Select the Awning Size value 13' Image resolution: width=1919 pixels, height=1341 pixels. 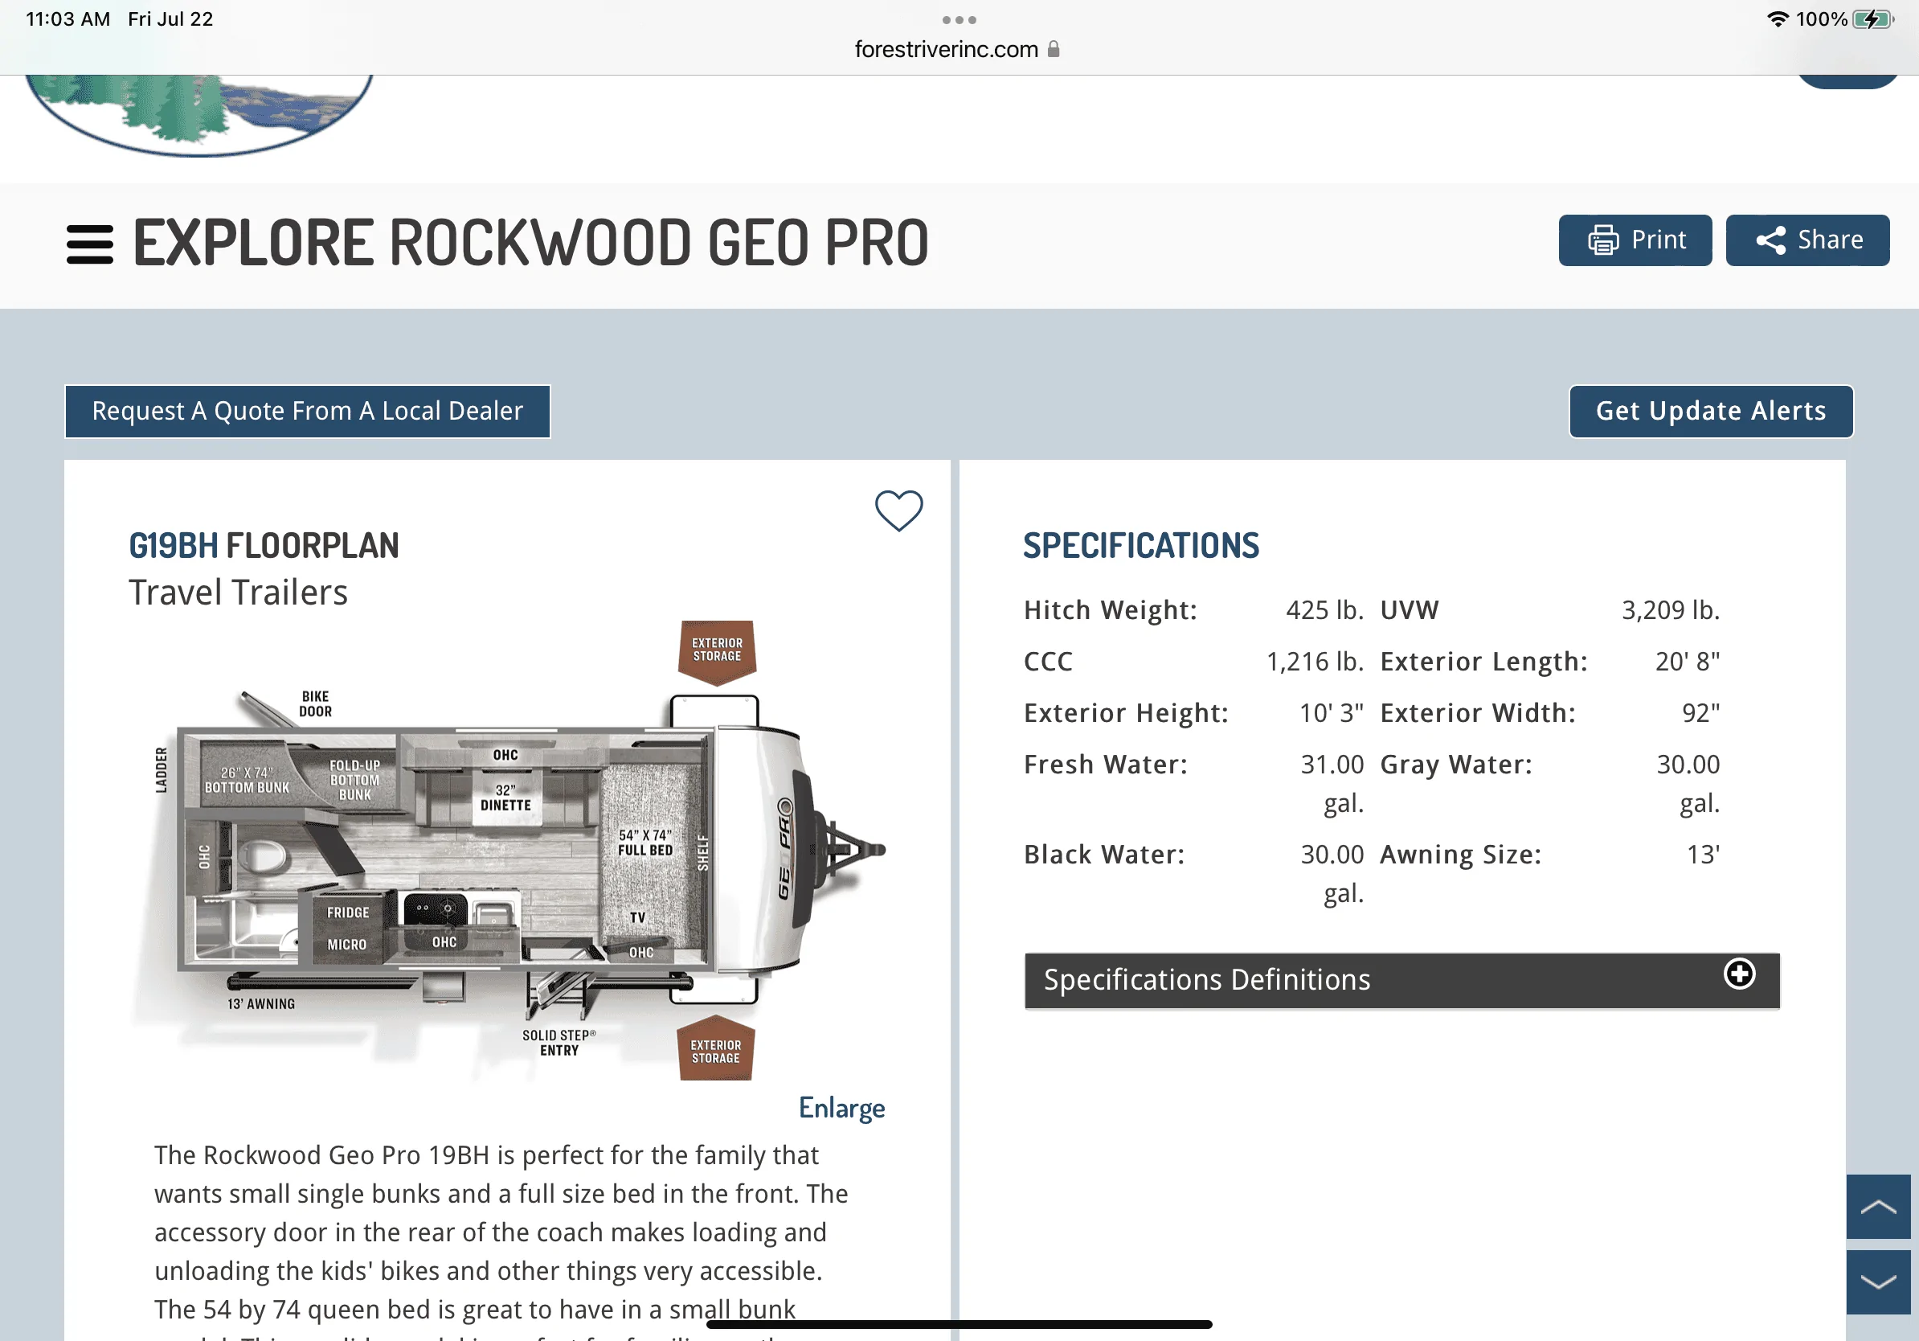[x=1703, y=855]
